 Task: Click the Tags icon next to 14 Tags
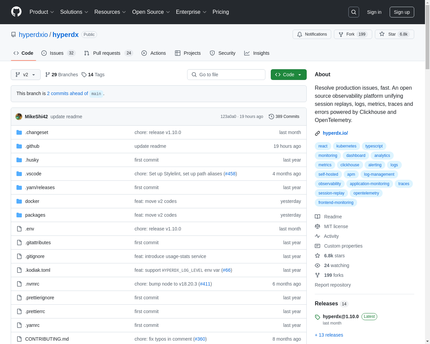[x=84, y=75]
